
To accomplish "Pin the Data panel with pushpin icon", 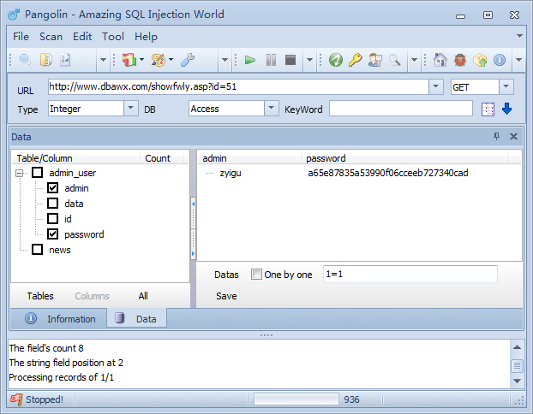I will [497, 136].
